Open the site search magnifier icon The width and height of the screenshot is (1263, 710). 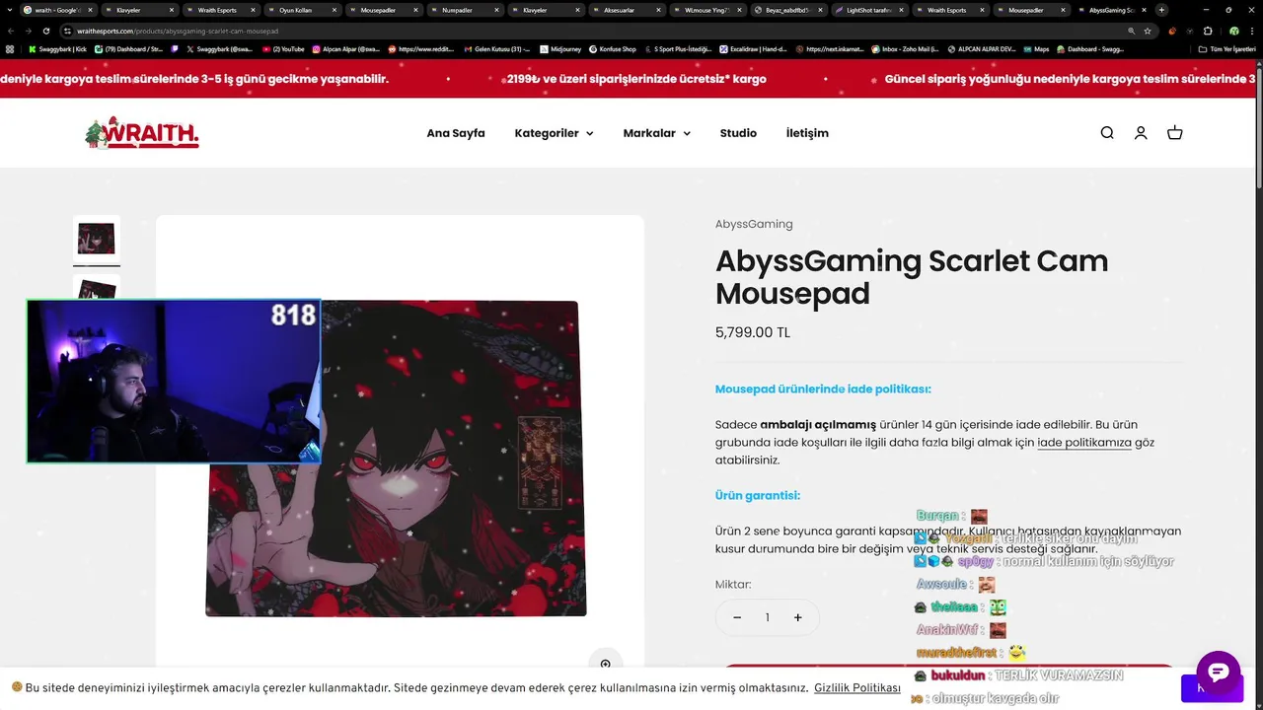point(1107,133)
